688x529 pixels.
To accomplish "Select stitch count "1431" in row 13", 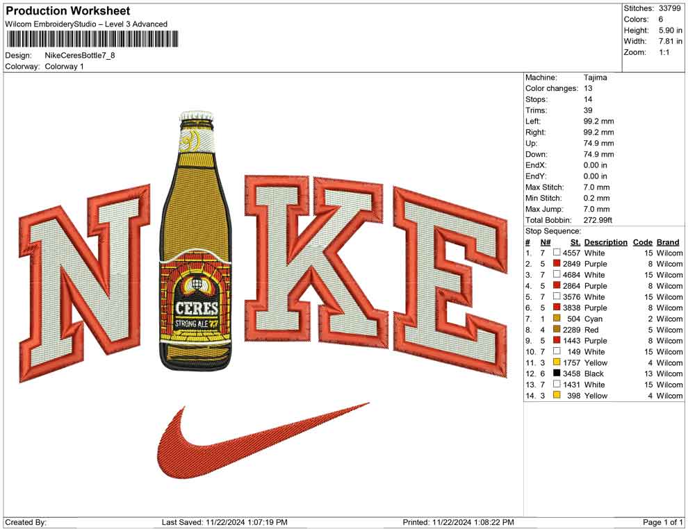I will pyautogui.click(x=572, y=385).
